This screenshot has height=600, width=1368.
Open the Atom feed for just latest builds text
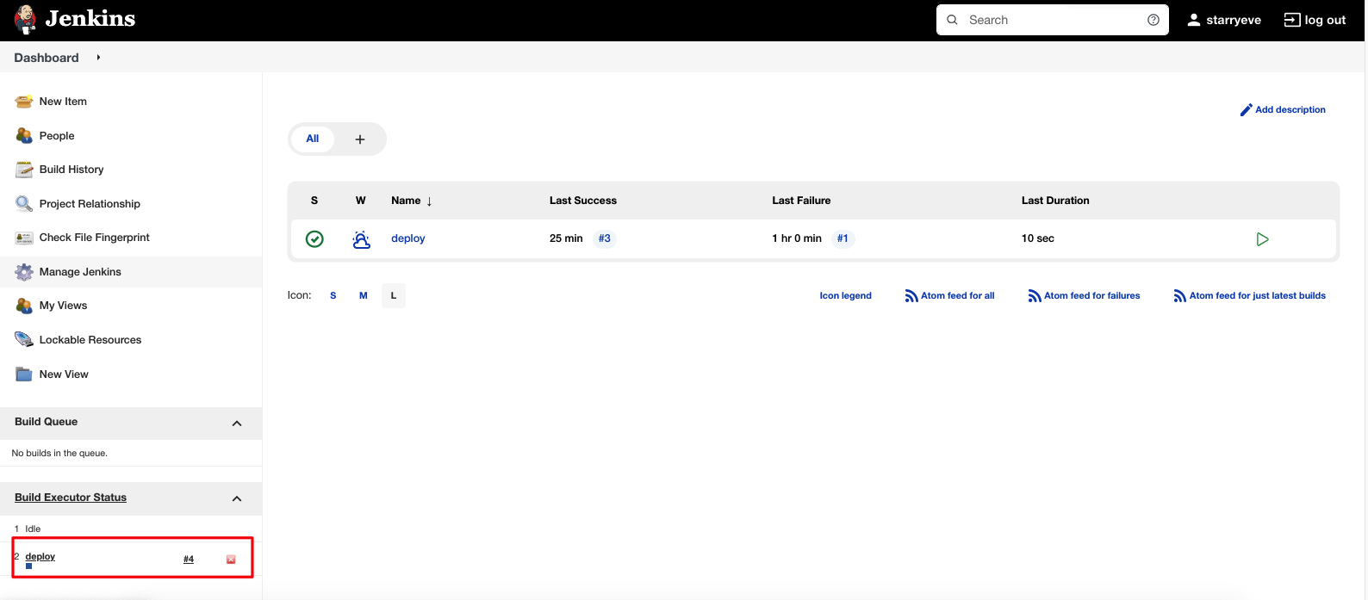pyautogui.click(x=1257, y=296)
